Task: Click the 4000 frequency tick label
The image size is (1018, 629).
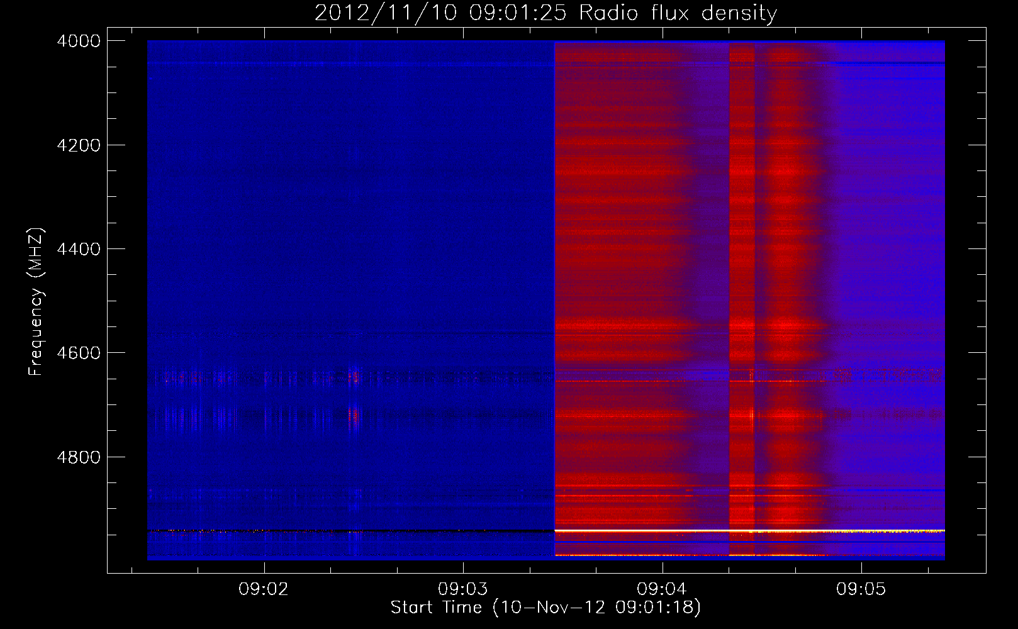Action: point(79,41)
